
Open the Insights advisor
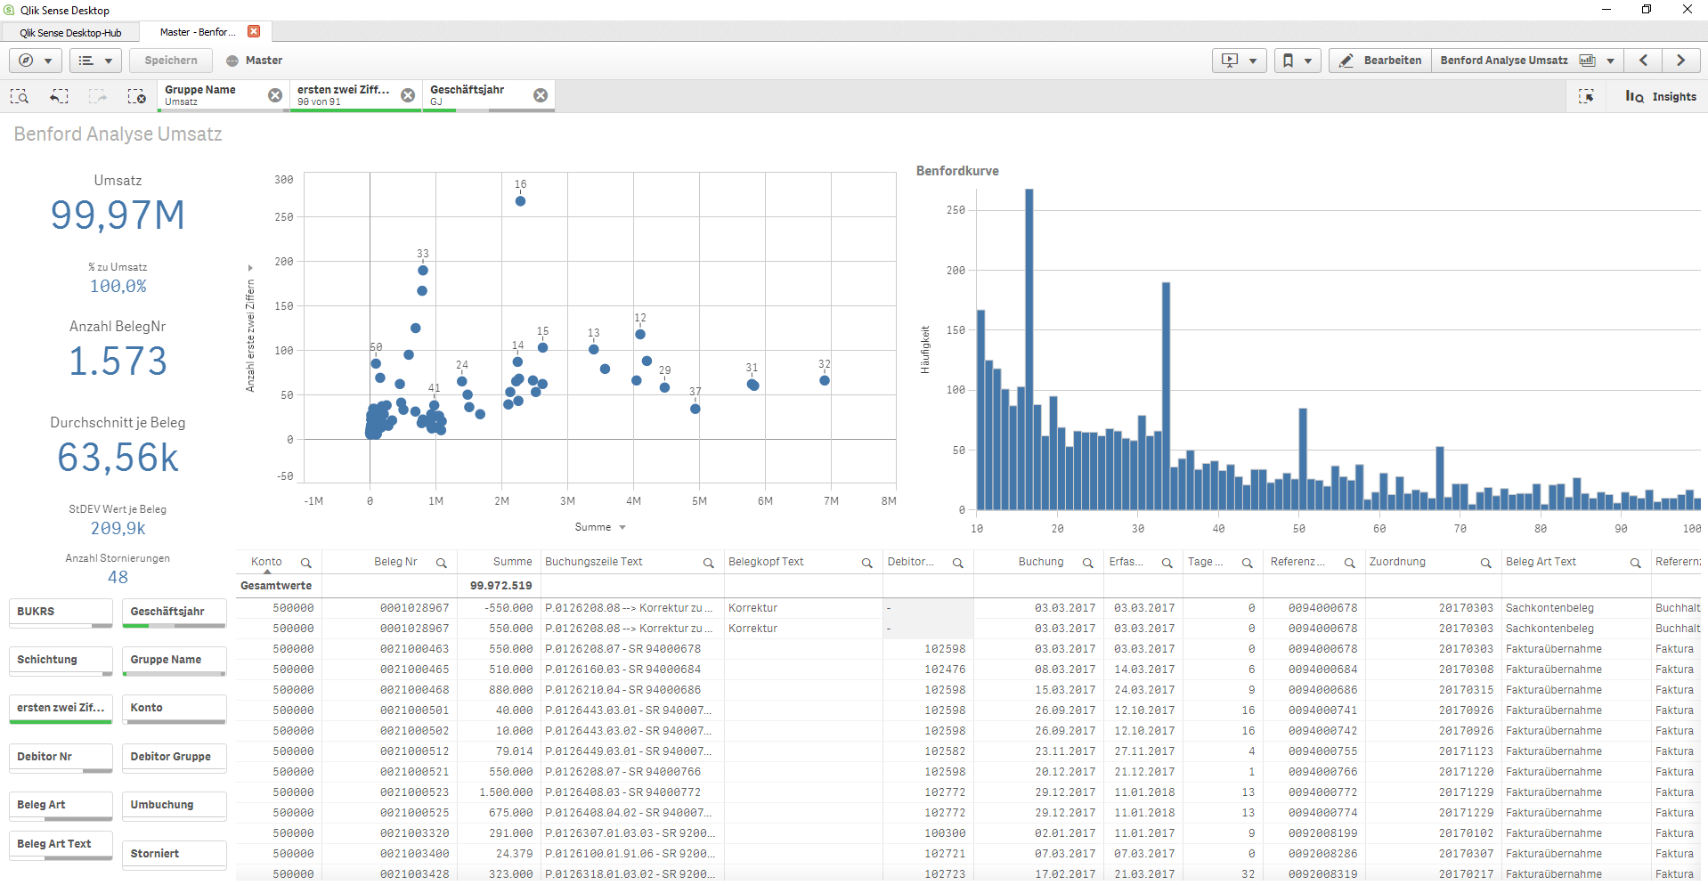(1660, 96)
